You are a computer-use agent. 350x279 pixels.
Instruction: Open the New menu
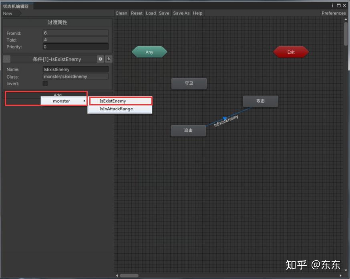[7, 13]
